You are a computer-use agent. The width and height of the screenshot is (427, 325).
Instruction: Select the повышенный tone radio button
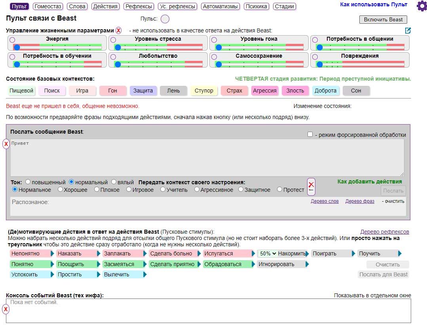[28, 182]
